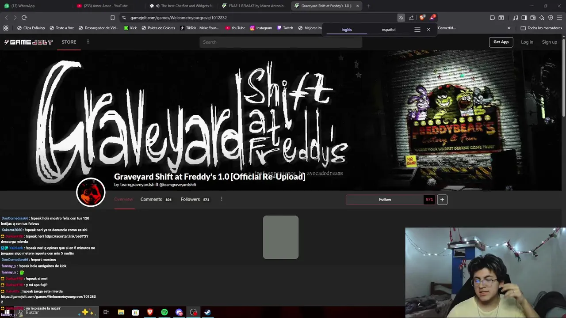The height and width of the screenshot is (318, 566).
Task: Select the Overview tab
Action: coord(123,200)
